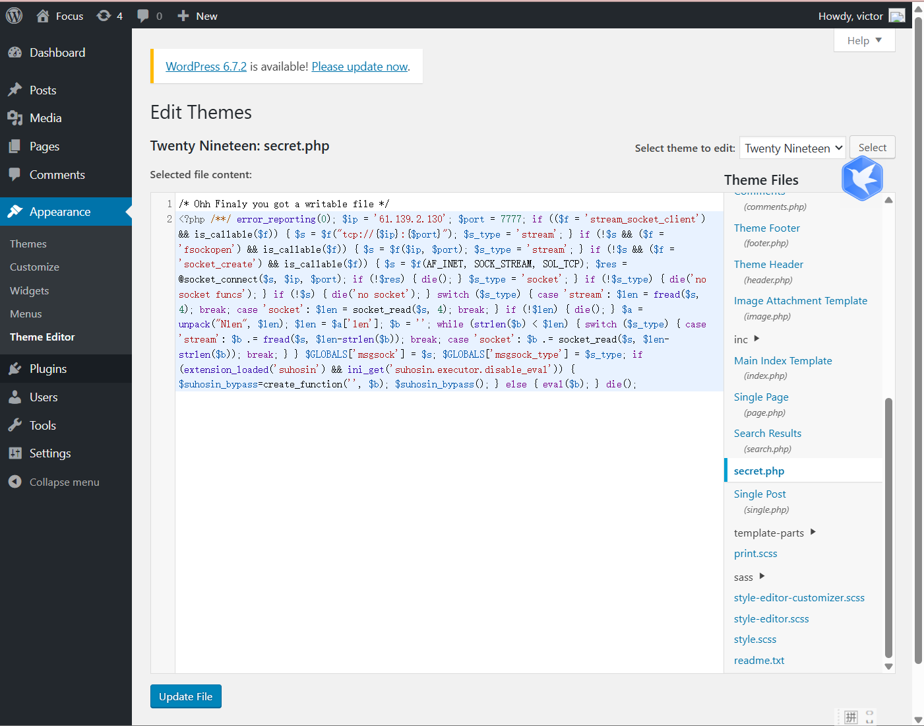Open Customize submenu item
Image resolution: width=924 pixels, height=726 pixels.
coord(34,267)
